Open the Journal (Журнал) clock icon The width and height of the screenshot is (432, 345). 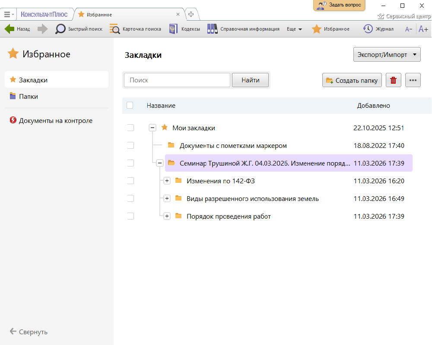click(x=368, y=29)
